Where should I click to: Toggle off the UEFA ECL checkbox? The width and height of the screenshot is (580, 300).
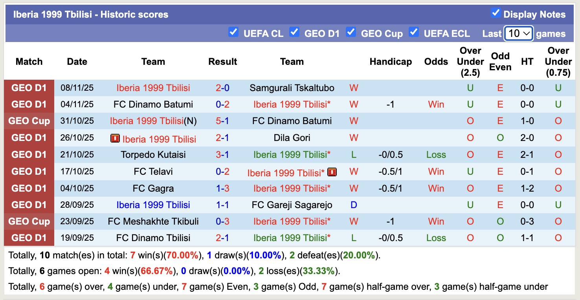(414, 32)
